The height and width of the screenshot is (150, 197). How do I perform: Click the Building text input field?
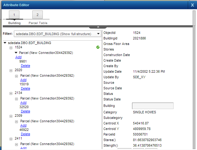[x=152, y=106]
